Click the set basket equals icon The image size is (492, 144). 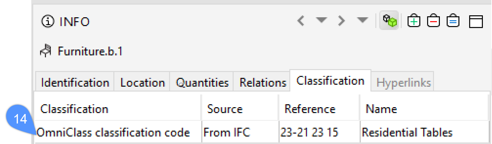pos(453,21)
